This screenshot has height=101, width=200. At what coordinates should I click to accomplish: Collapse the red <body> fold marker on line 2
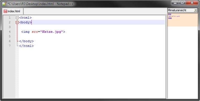(x=17, y=23)
